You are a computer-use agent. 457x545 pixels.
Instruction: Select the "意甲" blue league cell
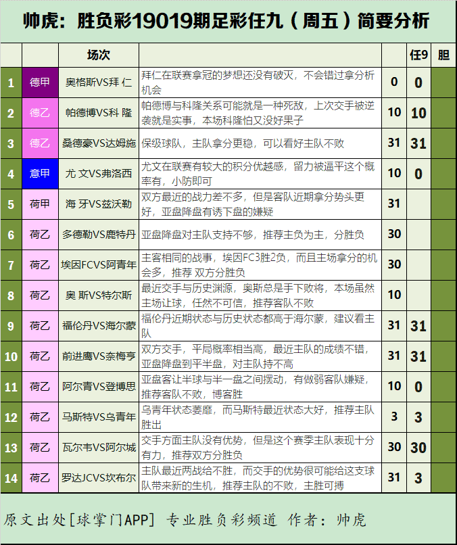pyautogui.click(x=40, y=174)
